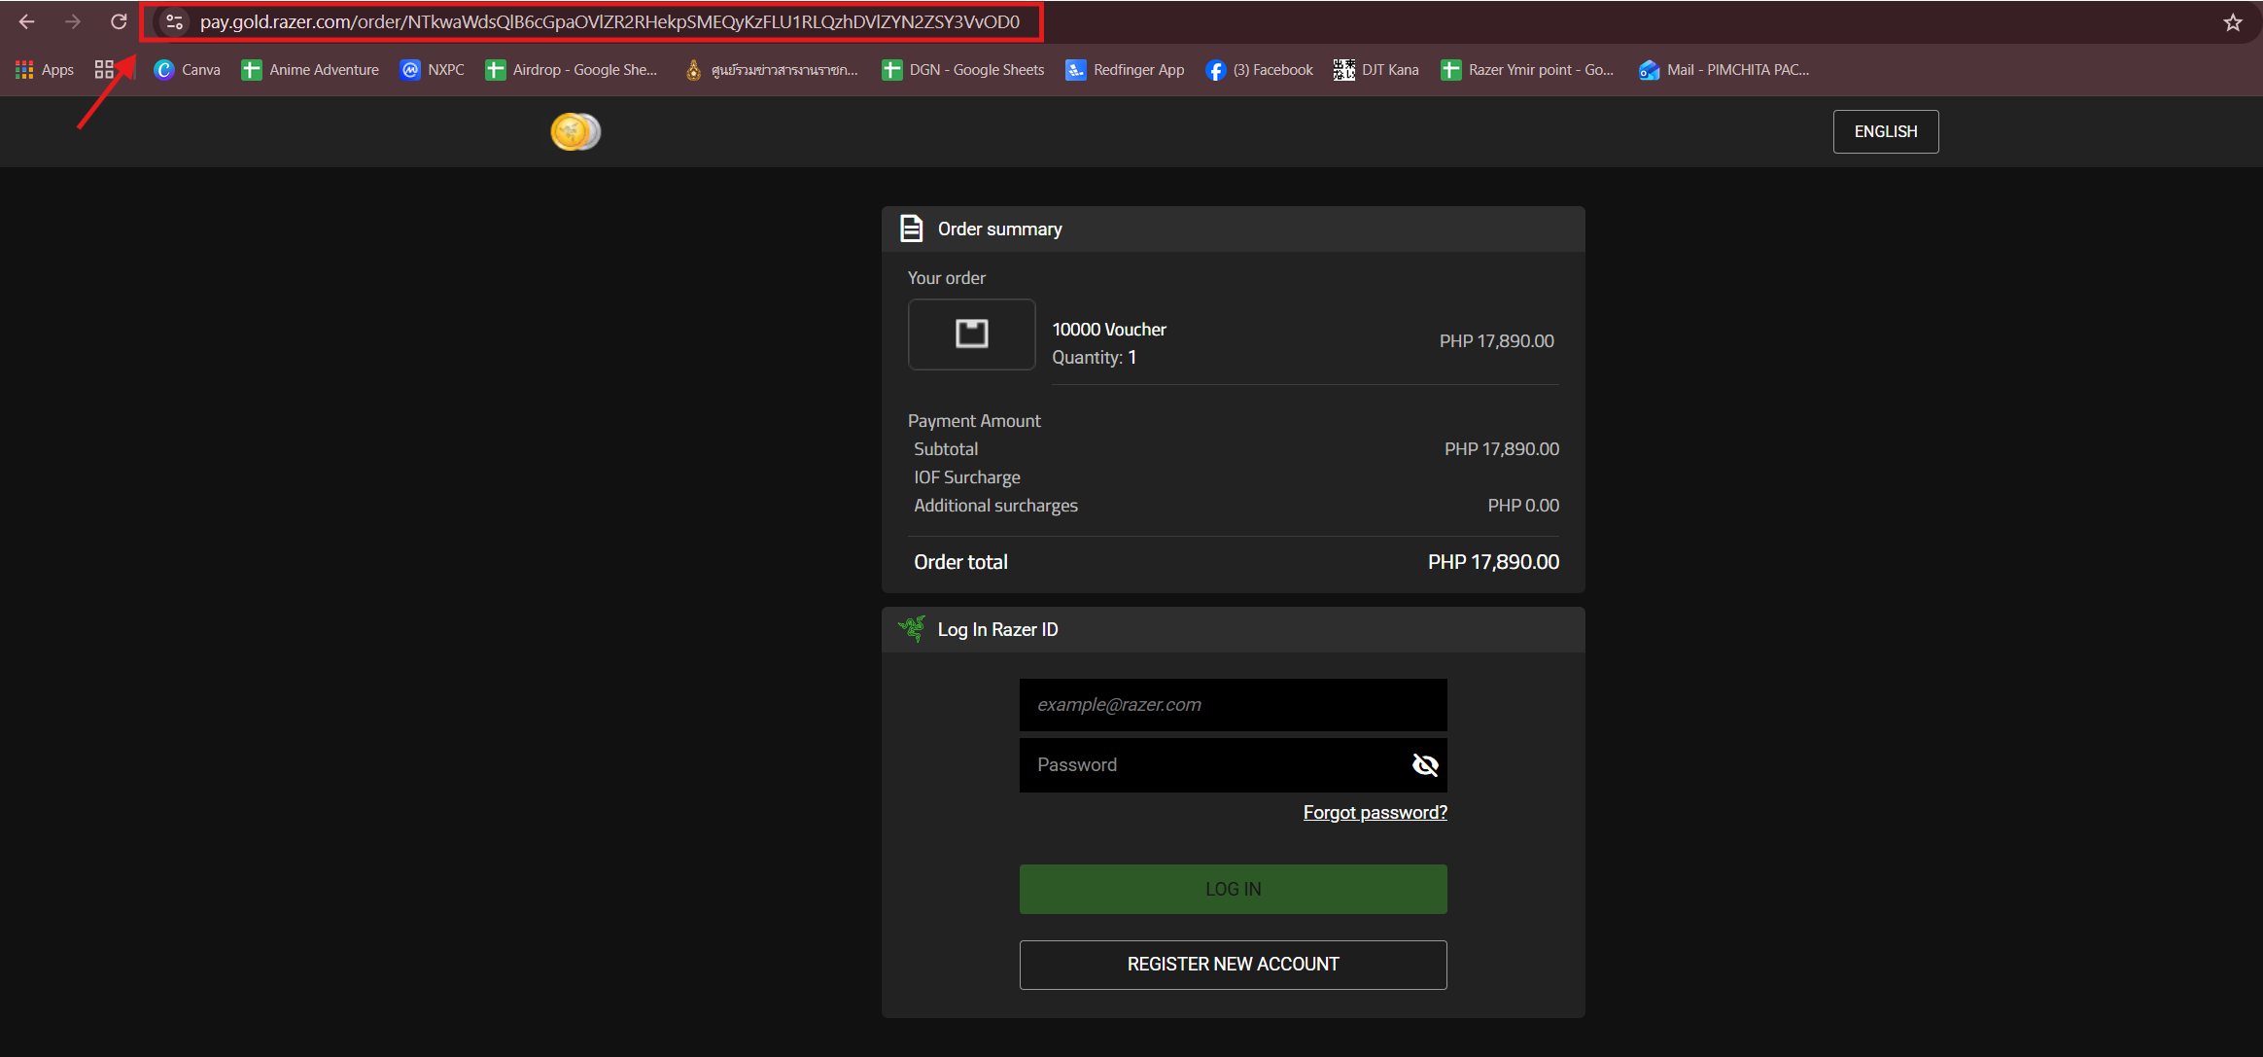
Task: Click the 'IOF Surcharge' label
Action: (x=967, y=477)
